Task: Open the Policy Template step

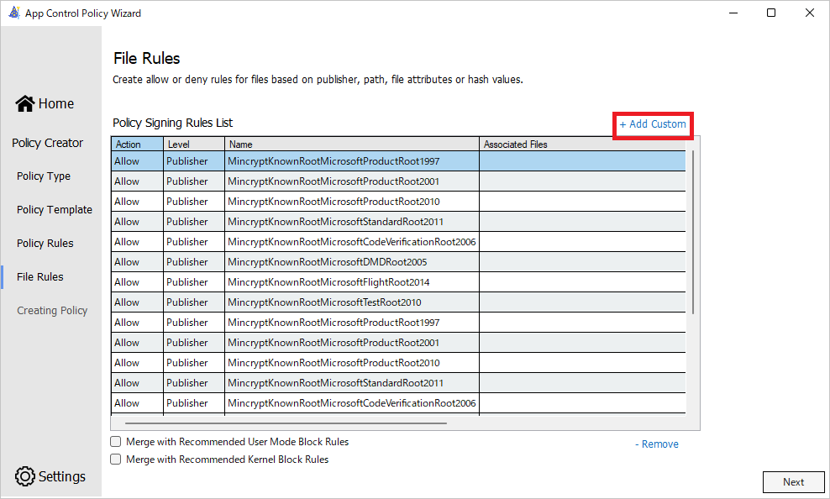Action: coord(55,210)
